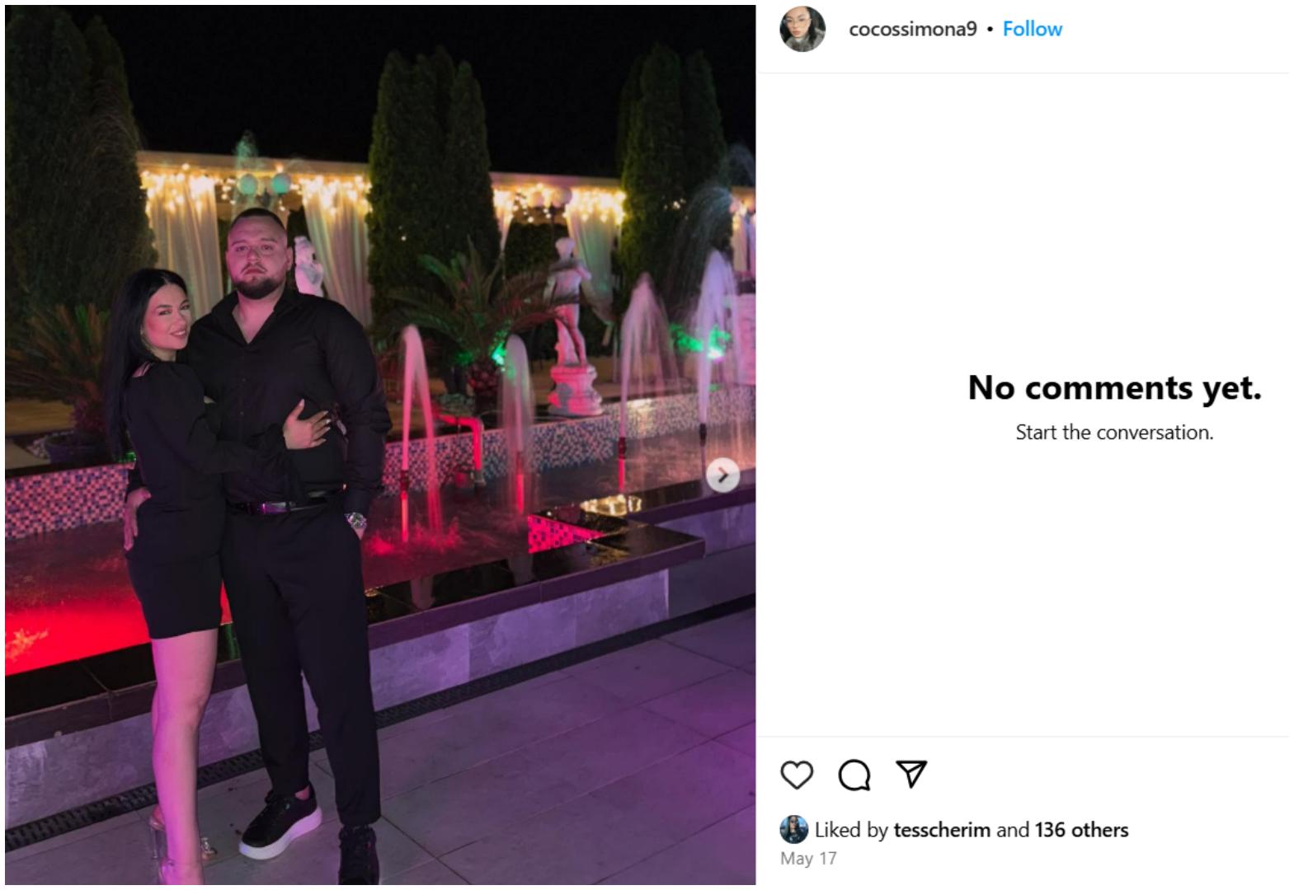Open the cocossimona9 profile picture
This screenshot has width=1294, height=890.
pos(802,30)
